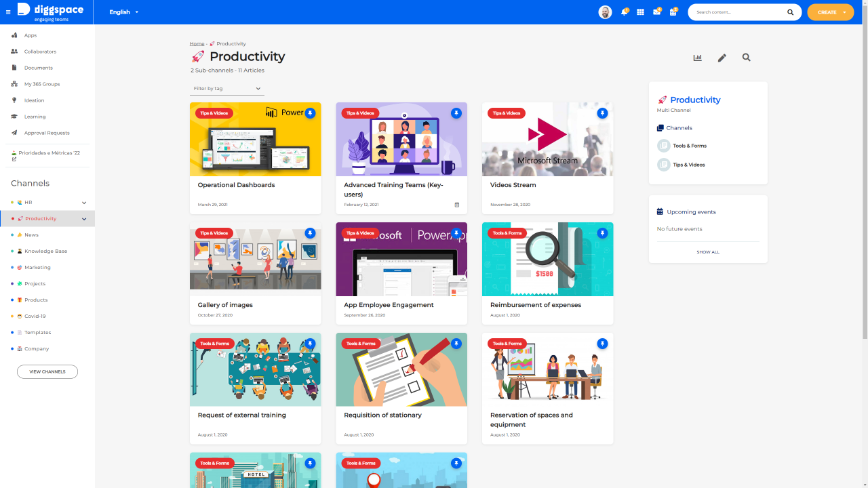This screenshot has height=488, width=868.
Task: Open channel statistics chart icon
Action: click(697, 58)
